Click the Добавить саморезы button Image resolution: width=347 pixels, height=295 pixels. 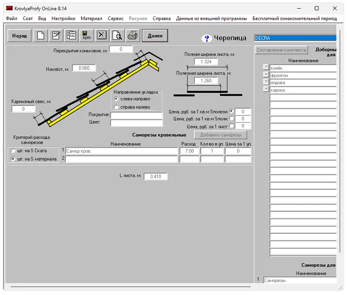221,135
